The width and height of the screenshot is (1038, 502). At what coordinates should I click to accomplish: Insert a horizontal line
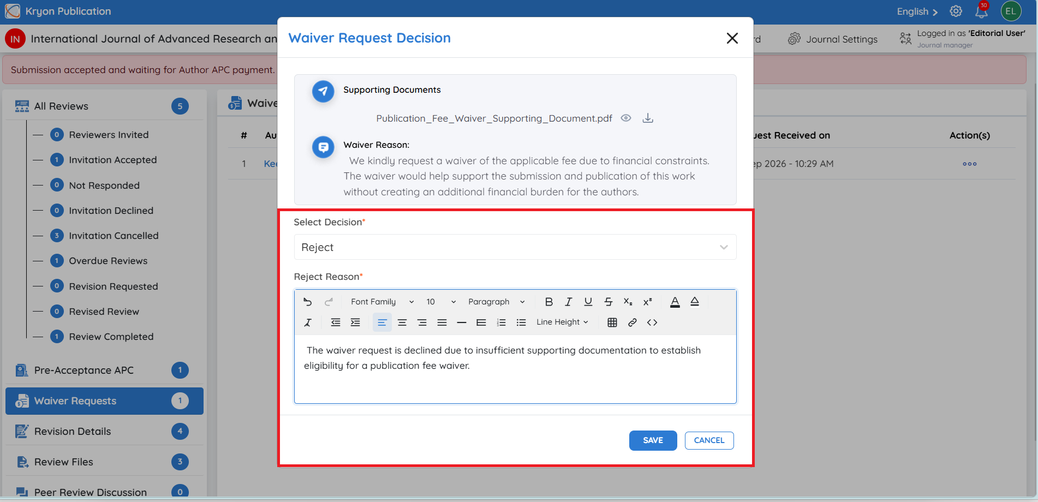pos(462,322)
